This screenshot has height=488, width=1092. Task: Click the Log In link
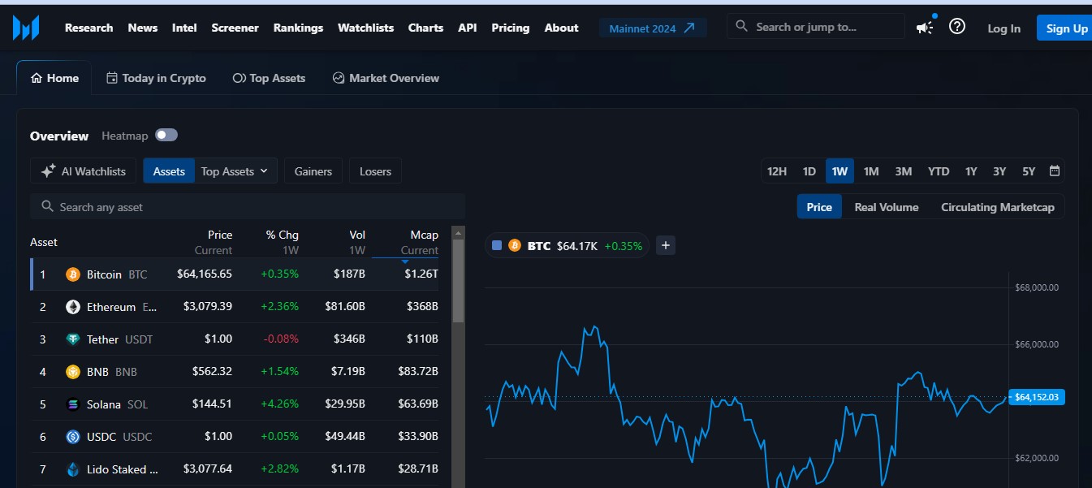pos(1004,28)
